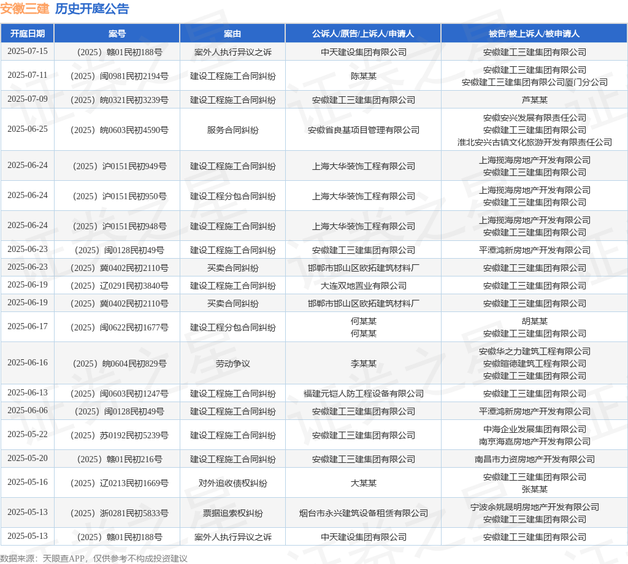Click the date 2025-07-09
Screen dimensions: 628x564
pos(27,99)
